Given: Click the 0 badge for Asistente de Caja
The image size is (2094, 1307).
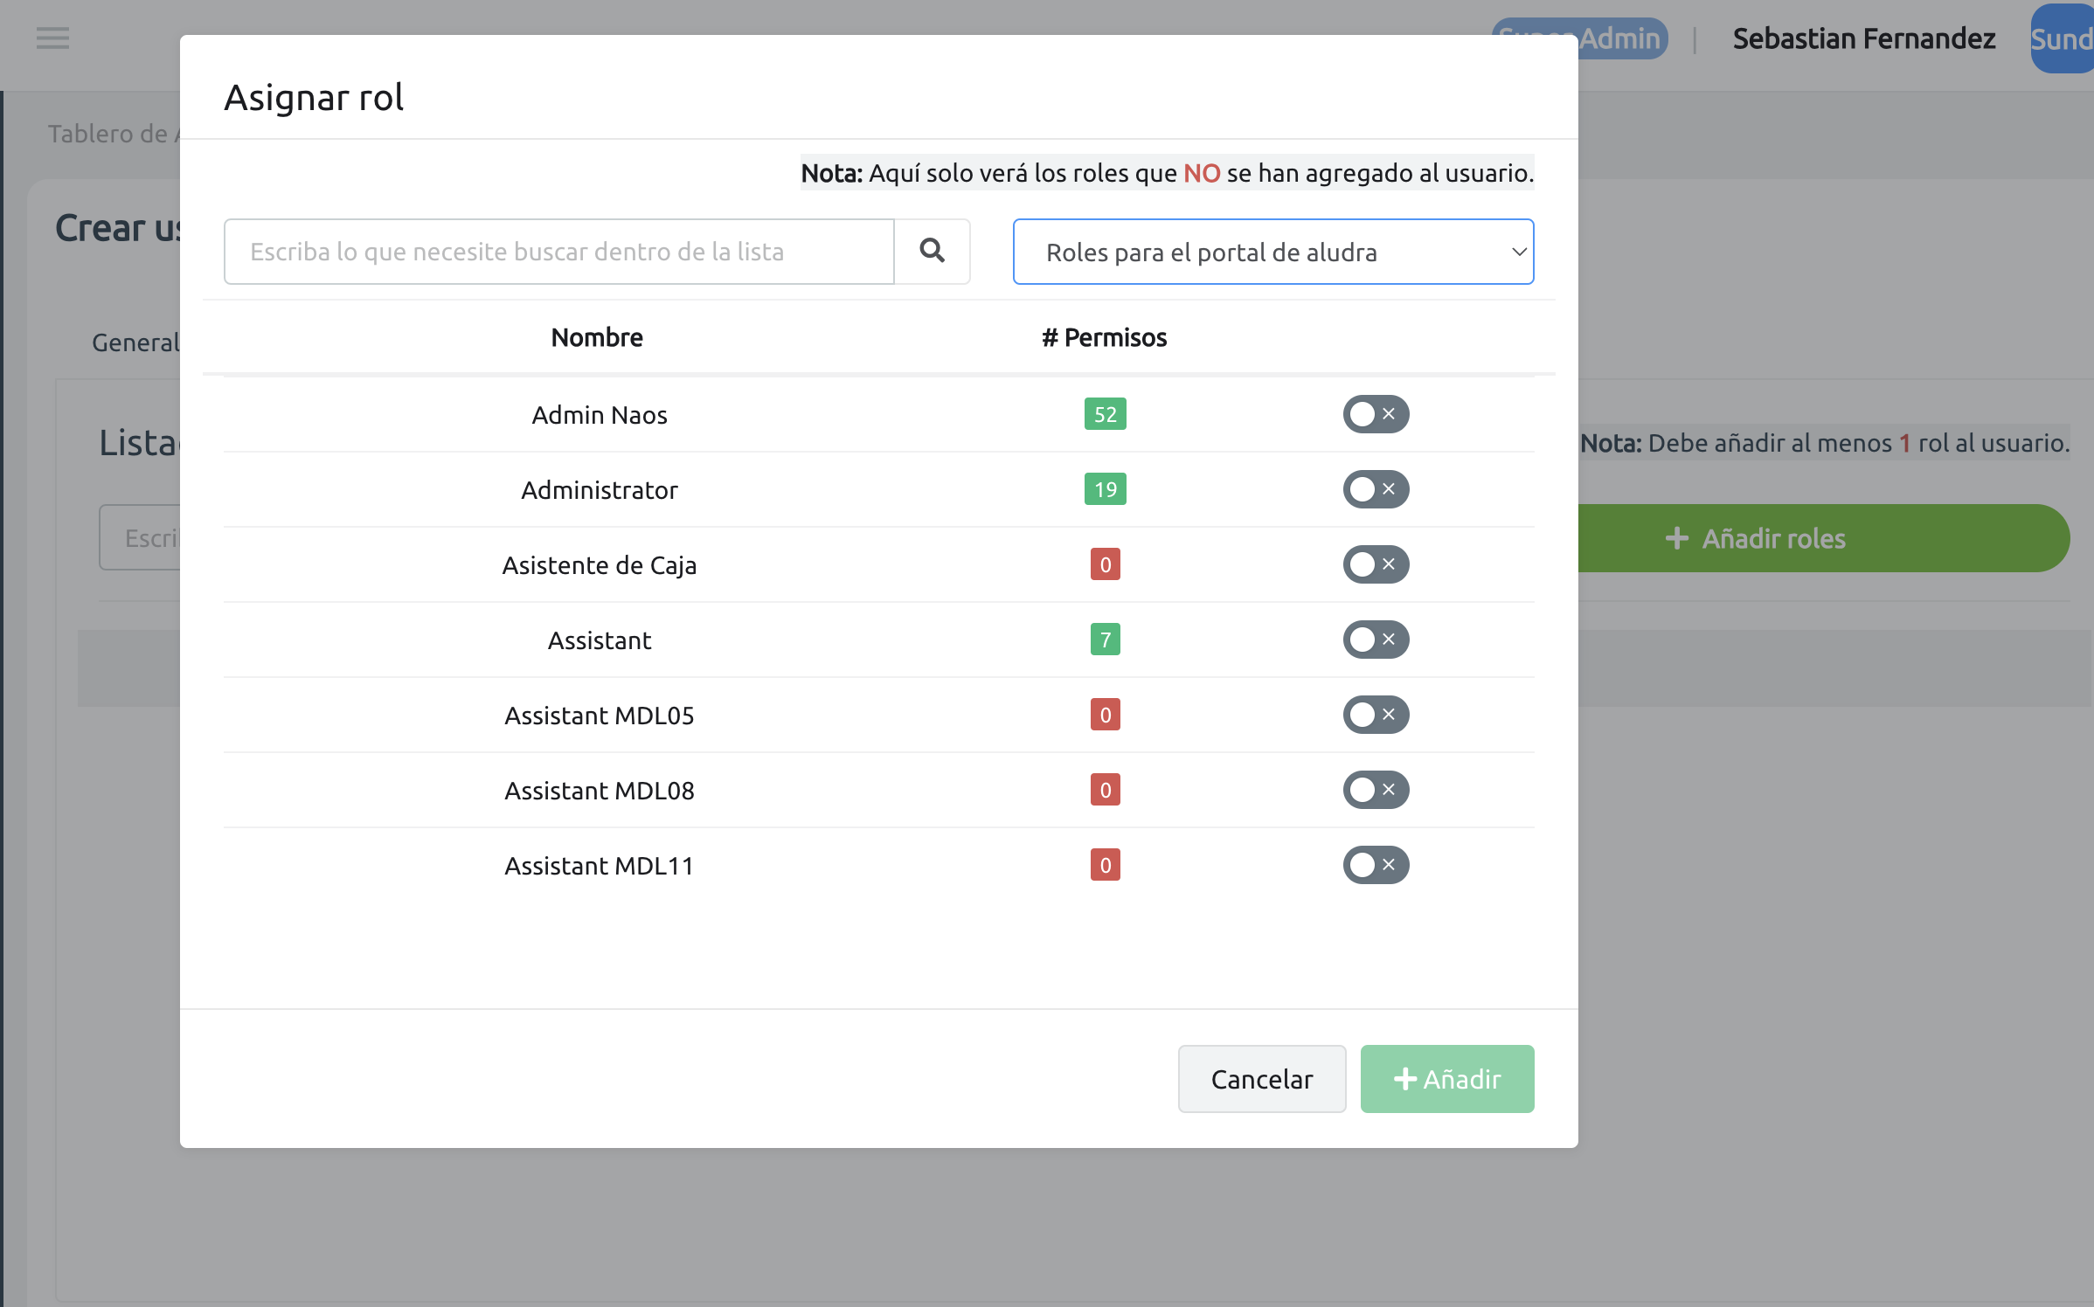Looking at the screenshot, I should (1105, 564).
